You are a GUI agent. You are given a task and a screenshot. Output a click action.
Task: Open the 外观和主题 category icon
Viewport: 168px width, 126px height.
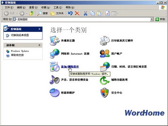click(54, 41)
